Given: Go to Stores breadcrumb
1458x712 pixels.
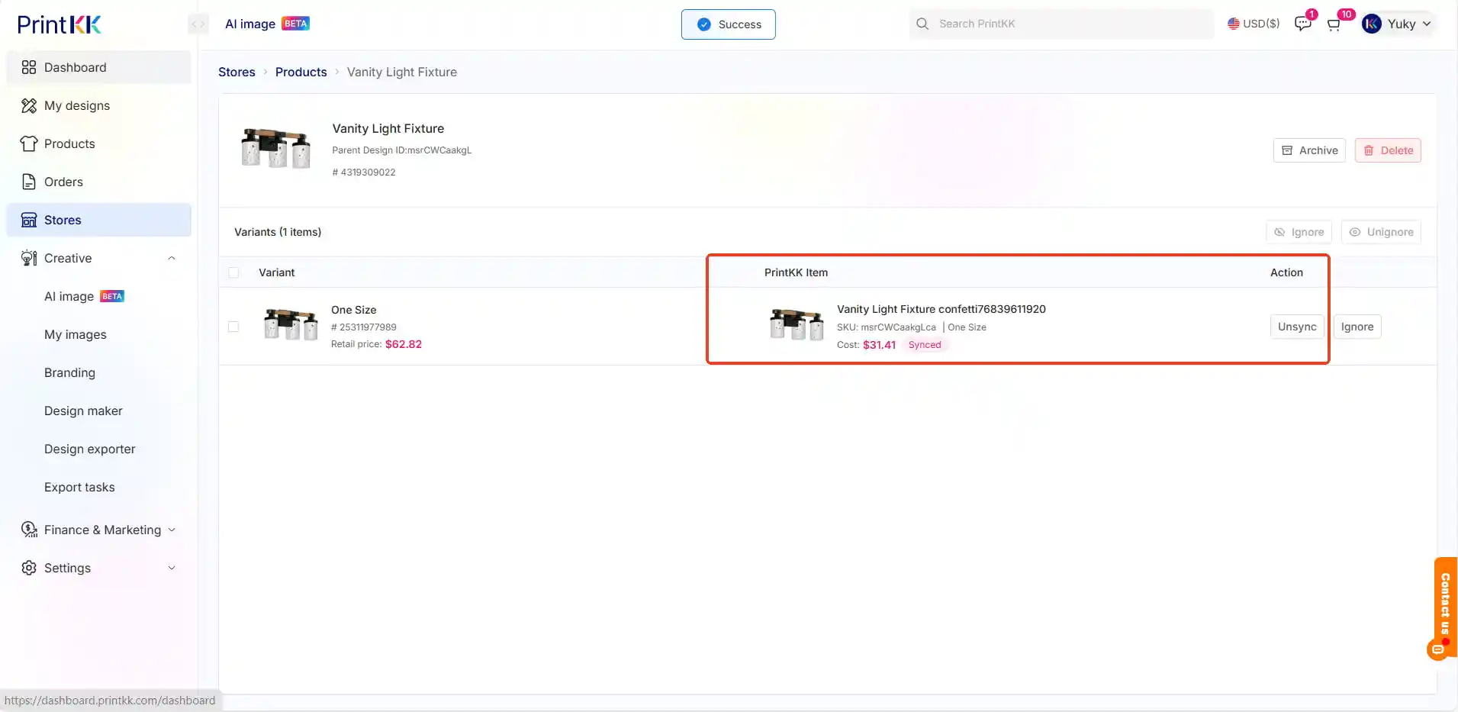Looking at the screenshot, I should pos(237,72).
